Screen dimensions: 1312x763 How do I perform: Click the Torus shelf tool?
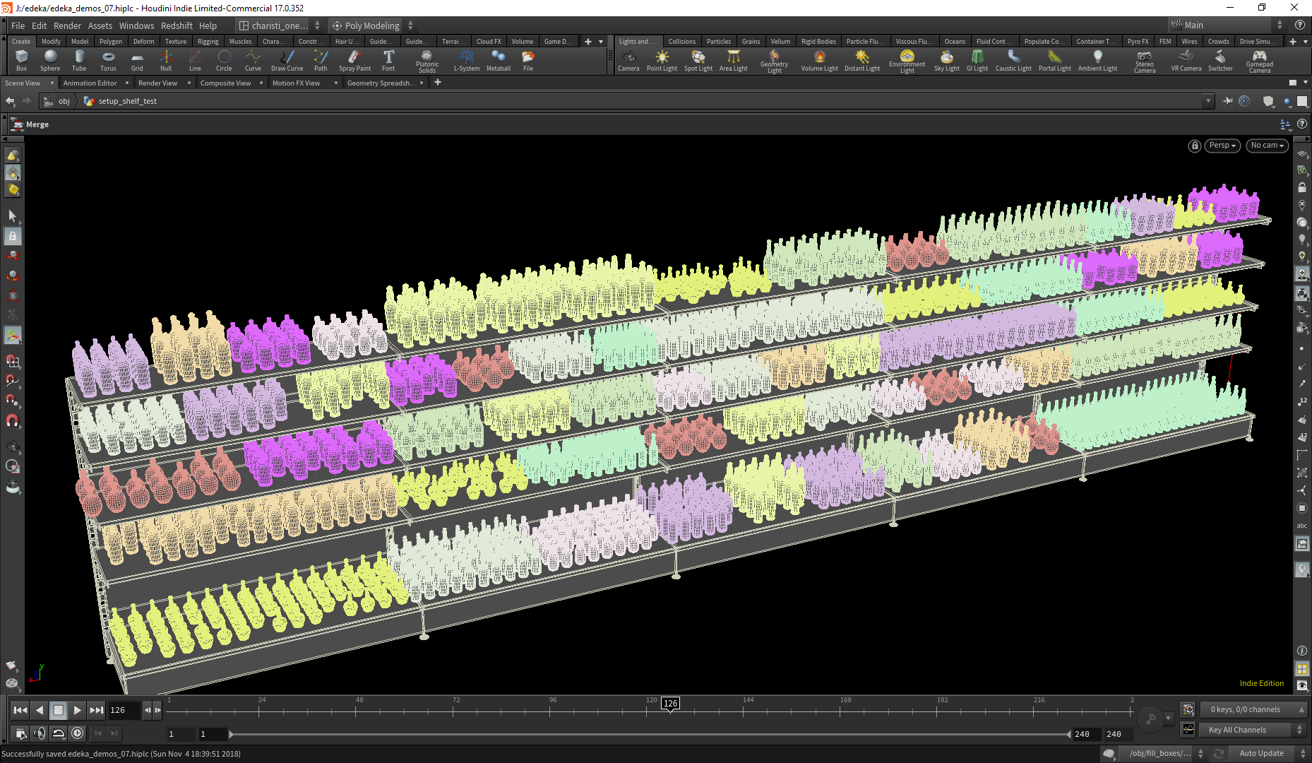108,60
